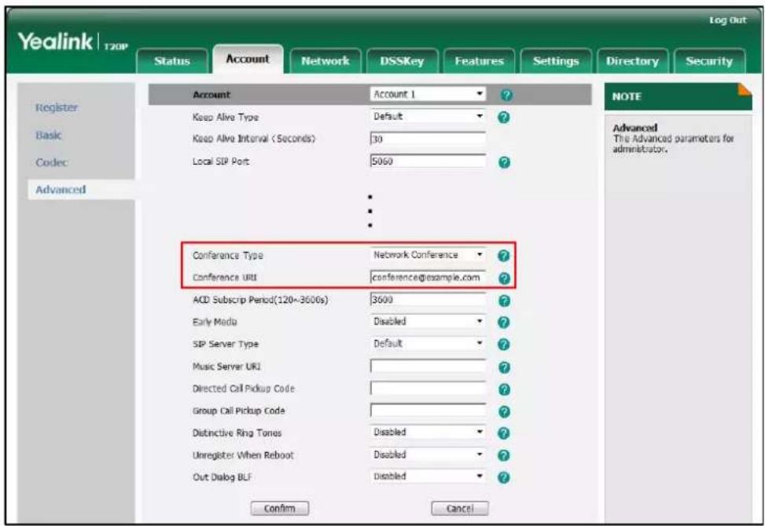The image size is (765, 526).
Task: Open the Network tab
Action: tap(325, 61)
